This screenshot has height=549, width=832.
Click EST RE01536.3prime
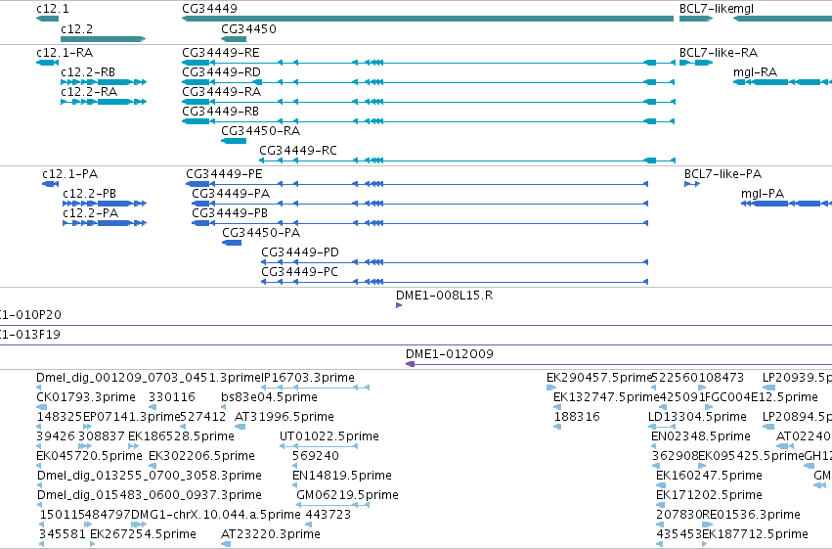(752, 515)
